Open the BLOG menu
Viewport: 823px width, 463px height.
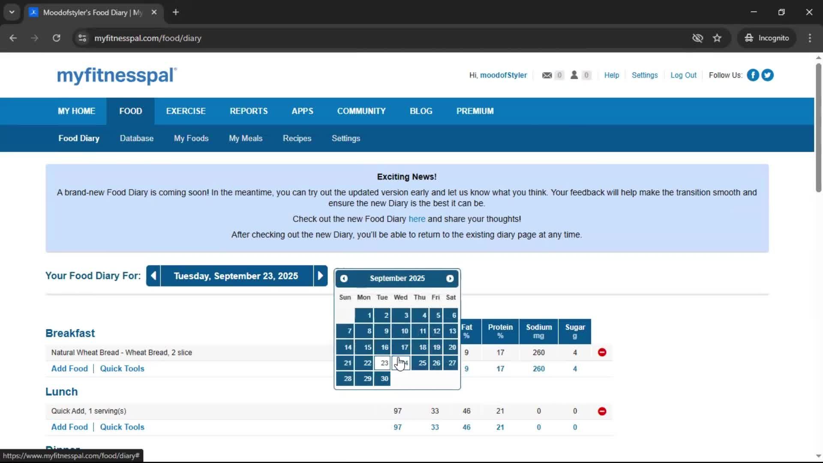click(421, 111)
